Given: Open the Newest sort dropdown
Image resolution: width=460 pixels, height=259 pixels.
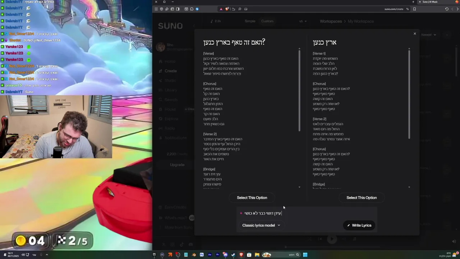Looking at the screenshot, I should click(x=428, y=35).
